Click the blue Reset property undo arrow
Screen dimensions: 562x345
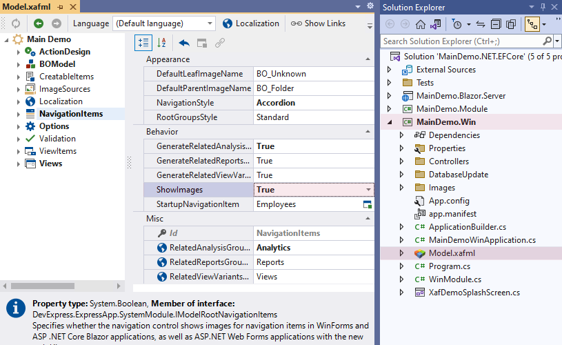[x=184, y=43]
